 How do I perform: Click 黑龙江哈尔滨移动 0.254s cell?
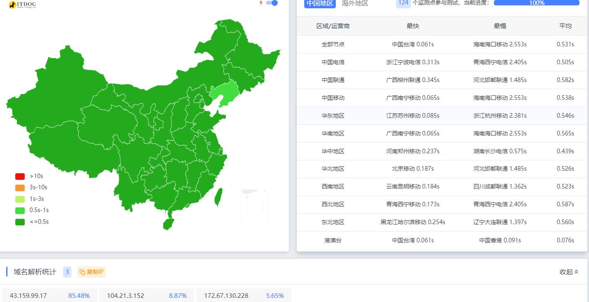point(413,222)
